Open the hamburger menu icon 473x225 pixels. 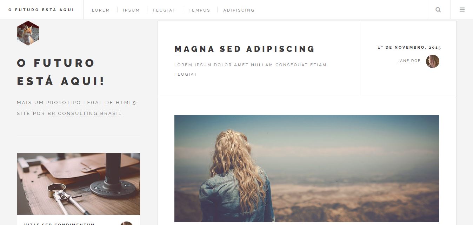[x=462, y=10]
